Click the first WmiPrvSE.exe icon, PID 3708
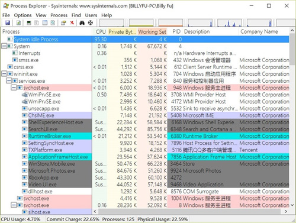 click(24, 95)
